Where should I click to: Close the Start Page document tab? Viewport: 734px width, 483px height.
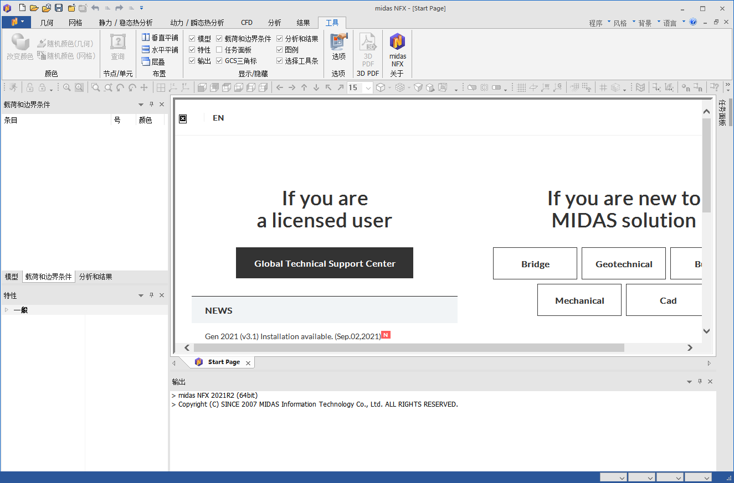point(248,363)
